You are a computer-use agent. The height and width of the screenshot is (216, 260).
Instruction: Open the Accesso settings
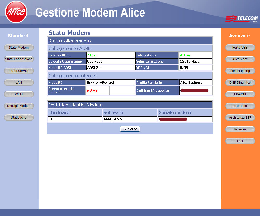[240, 129]
